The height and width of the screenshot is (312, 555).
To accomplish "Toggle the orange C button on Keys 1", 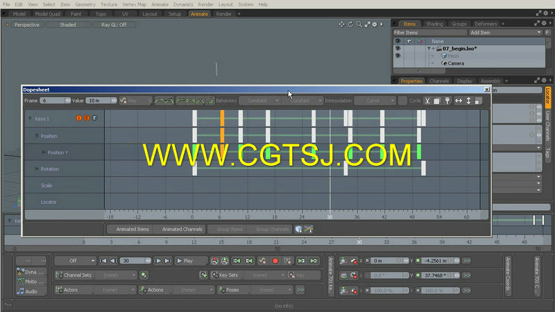I will [x=87, y=118].
